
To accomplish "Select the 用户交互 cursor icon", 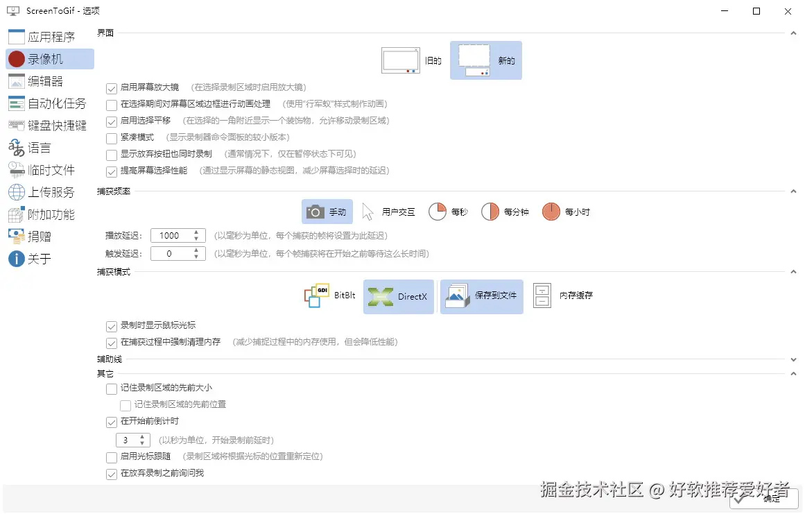I will pos(367,212).
